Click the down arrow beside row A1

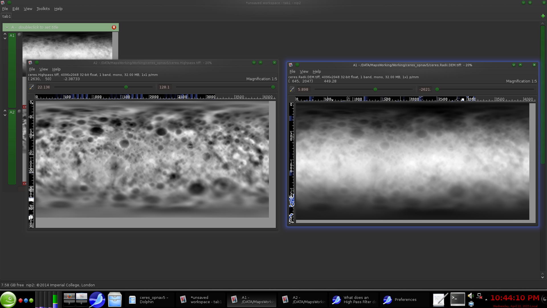click(x=5, y=38)
